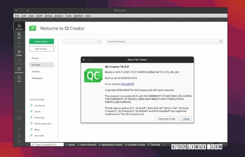Image resolution: width=245 pixels, height=157 pixels.
Task: Open the Build menu
Action: click(x=39, y=16)
